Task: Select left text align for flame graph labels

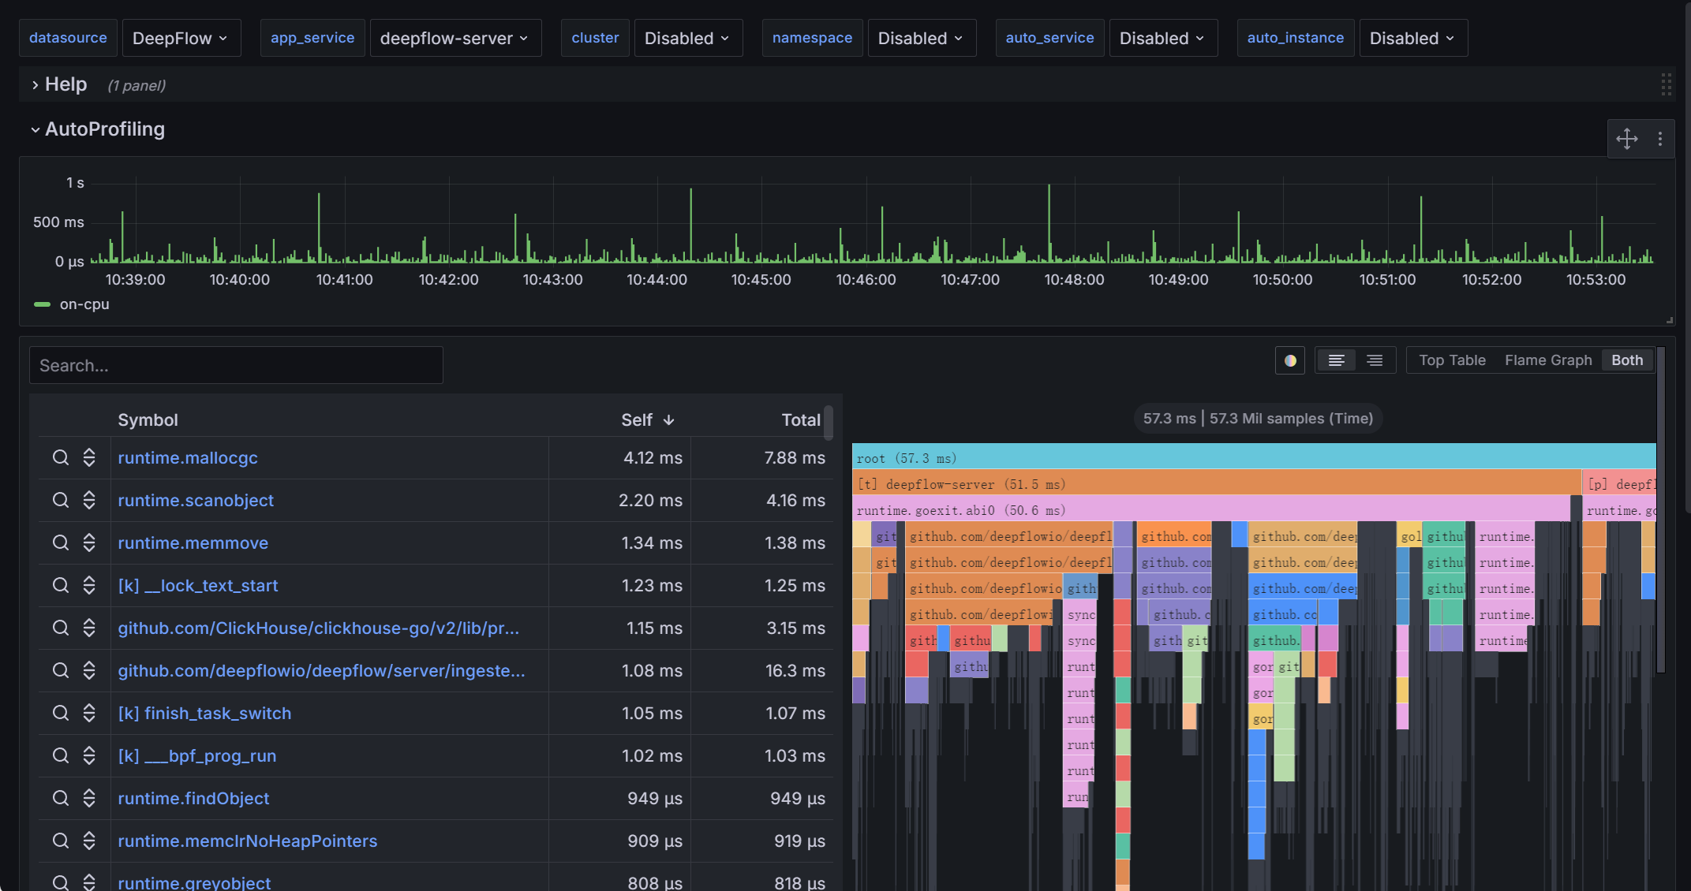Action: click(1336, 360)
